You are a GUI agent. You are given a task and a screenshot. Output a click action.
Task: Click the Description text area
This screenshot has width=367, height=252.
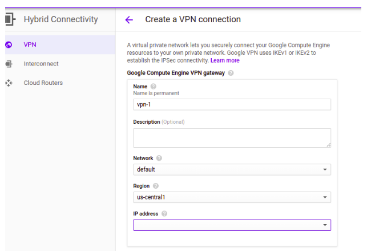pos(232,138)
